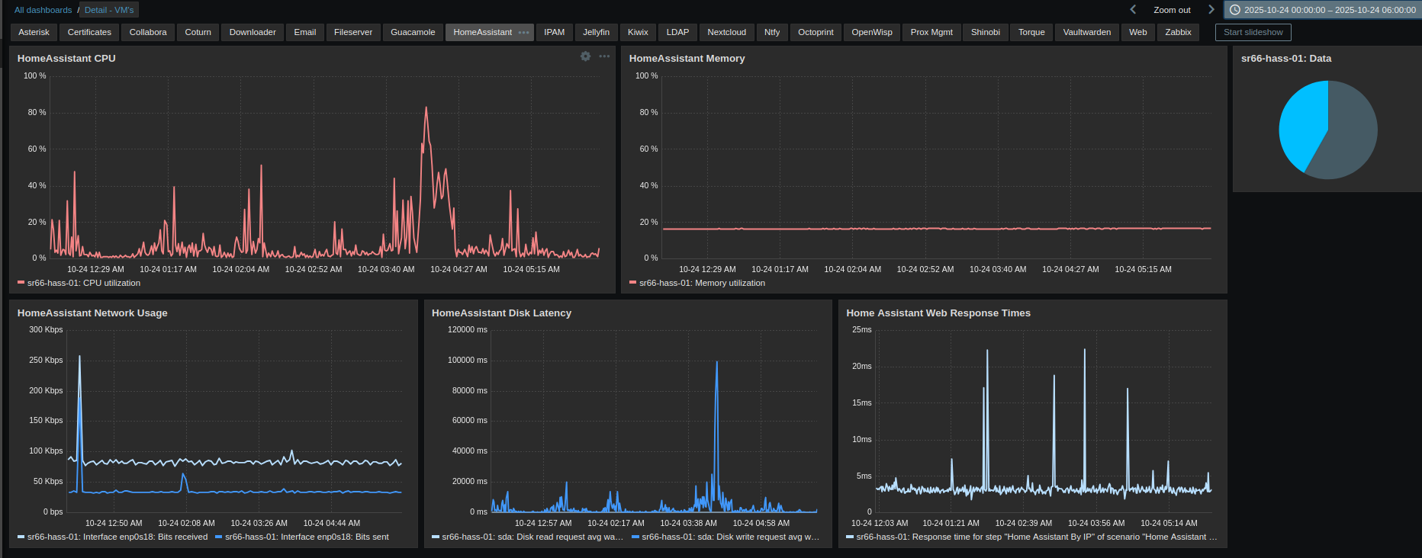
Task: Click the Zoom out time control
Action: coord(1172,10)
